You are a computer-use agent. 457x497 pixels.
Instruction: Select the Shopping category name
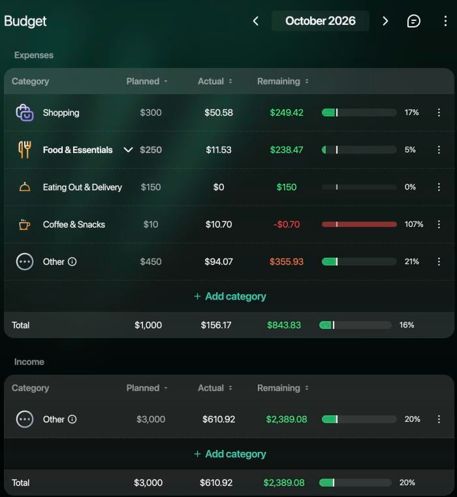[61, 112]
